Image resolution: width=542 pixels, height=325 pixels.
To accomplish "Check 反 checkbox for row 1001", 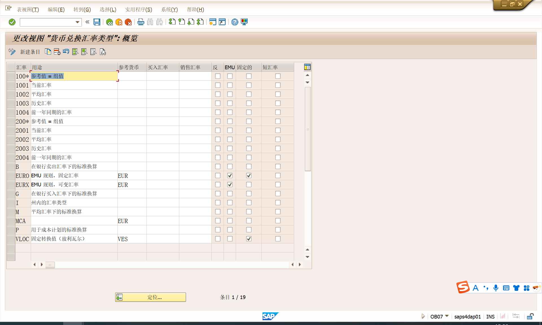I will (x=218, y=85).
